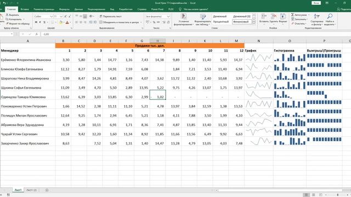Click the cell borders icon
This screenshot has width=351, height=197.
[x=52, y=22]
